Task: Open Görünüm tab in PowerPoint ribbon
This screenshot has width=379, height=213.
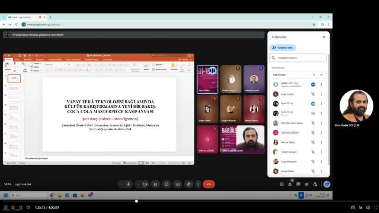Action: coord(108,60)
